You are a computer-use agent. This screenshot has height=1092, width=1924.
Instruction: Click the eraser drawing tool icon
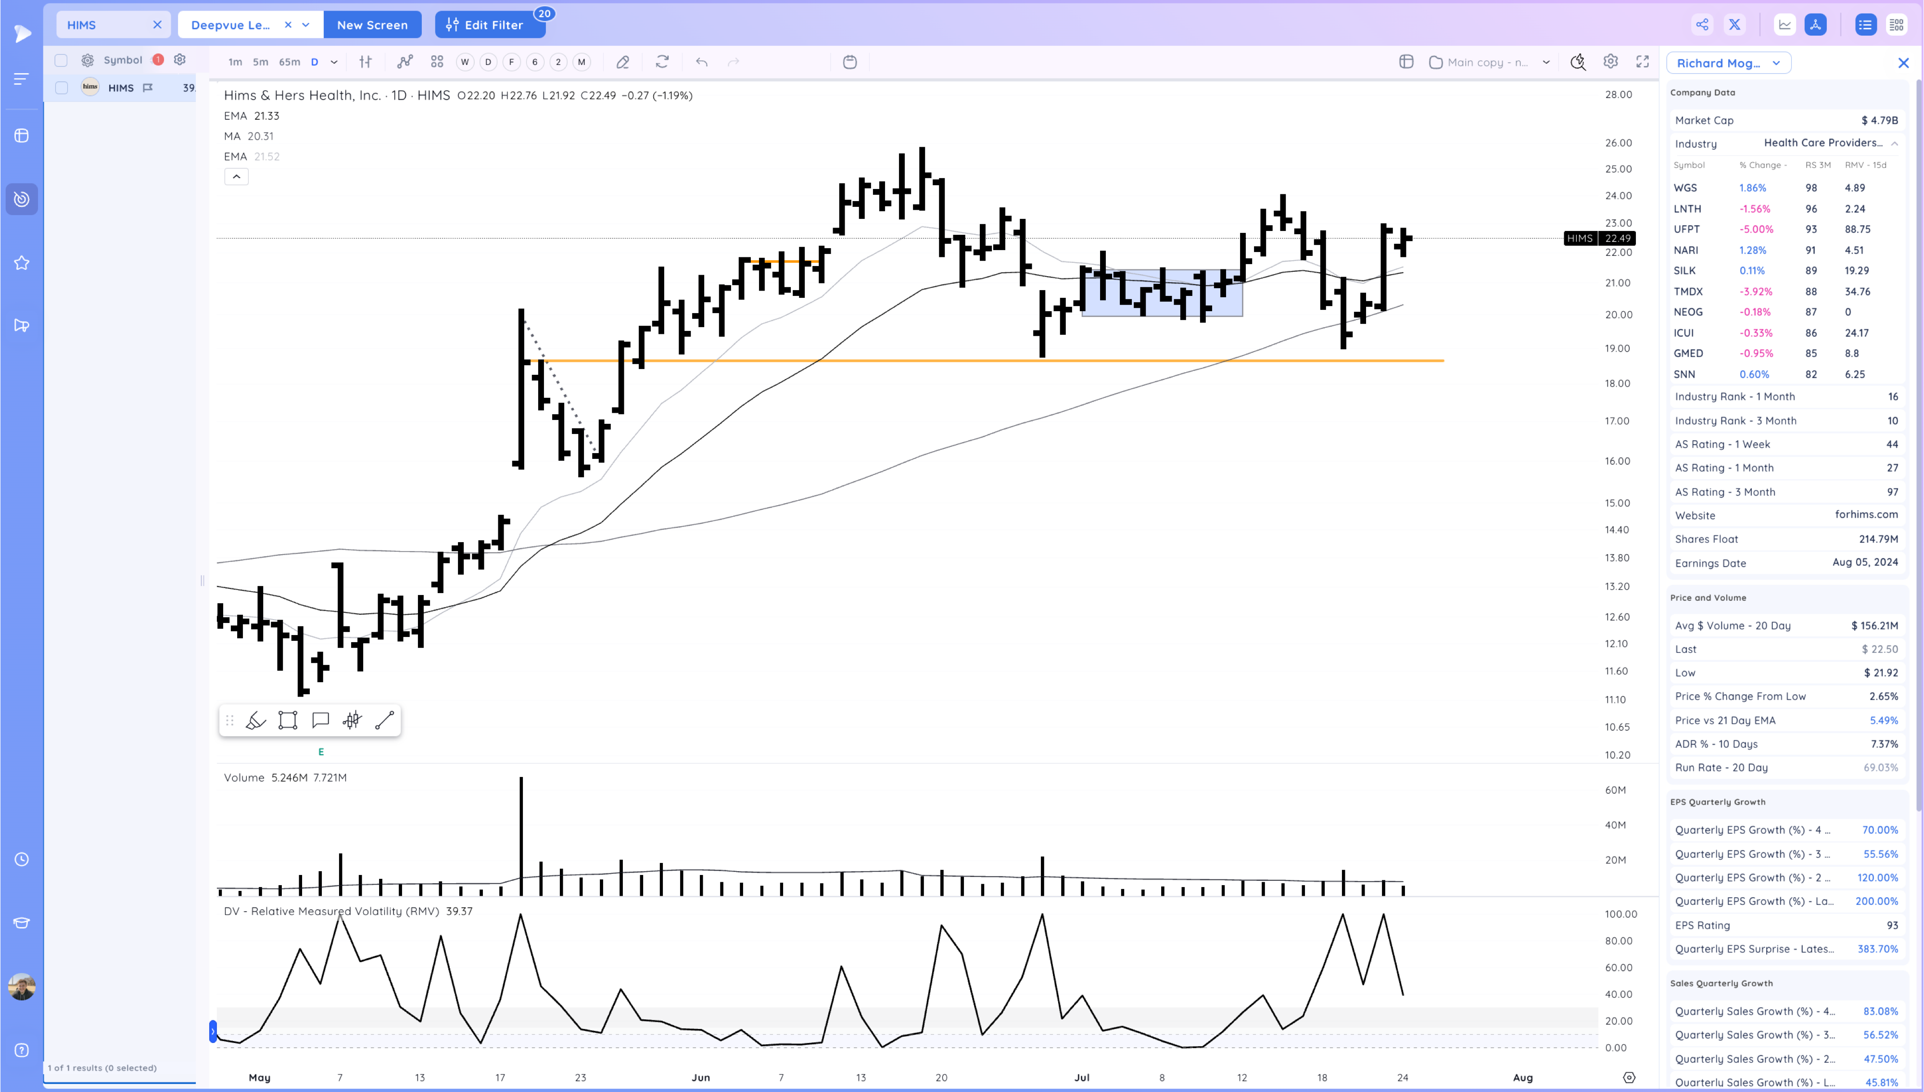pyautogui.click(x=622, y=62)
